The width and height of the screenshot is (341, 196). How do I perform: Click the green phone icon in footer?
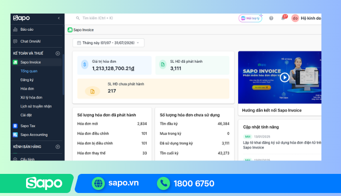click(163, 183)
